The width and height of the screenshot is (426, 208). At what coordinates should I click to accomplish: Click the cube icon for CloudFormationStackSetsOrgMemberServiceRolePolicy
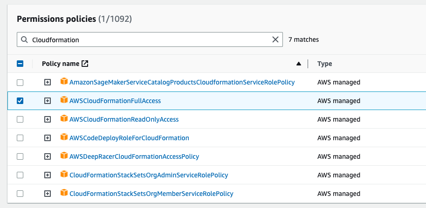tap(64, 193)
